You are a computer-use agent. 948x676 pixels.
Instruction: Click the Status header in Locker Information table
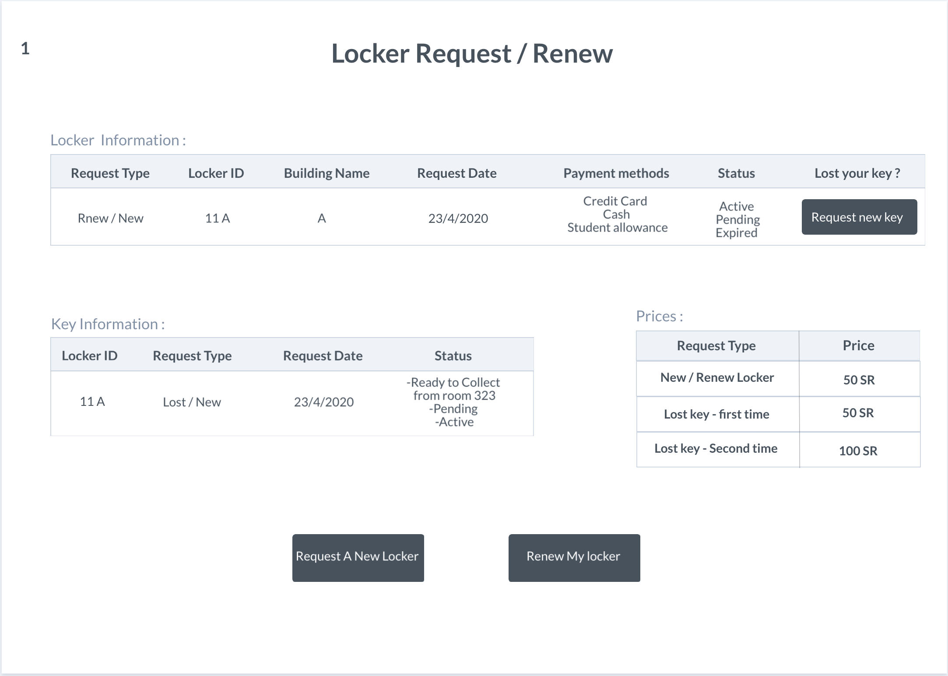(736, 173)
